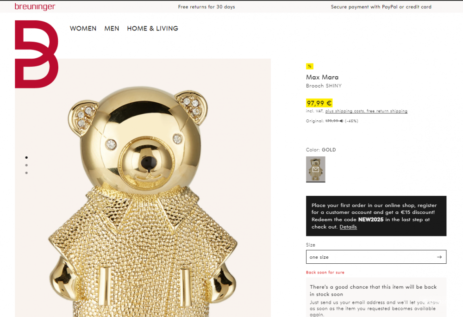Switch to the second product image dot
The image size is (463, 317).
pos(26,165)
